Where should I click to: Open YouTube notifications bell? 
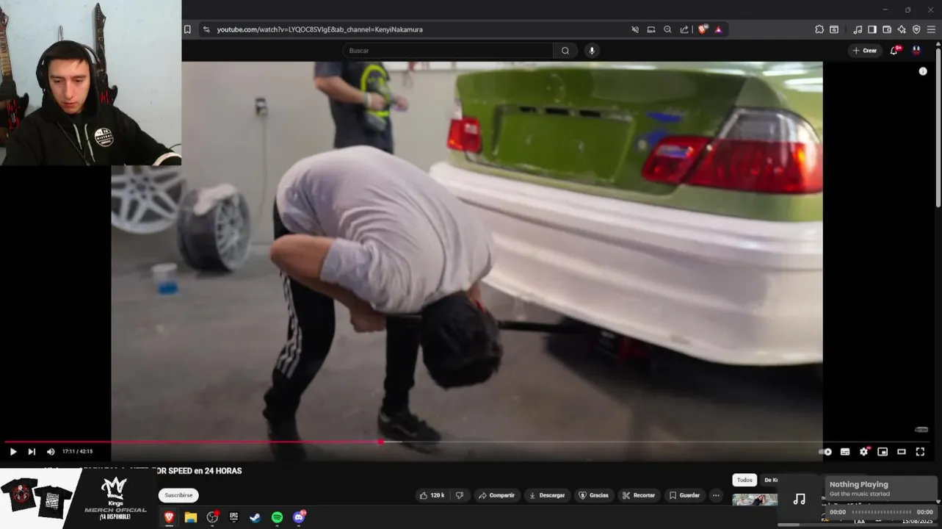tap(895, 50)
